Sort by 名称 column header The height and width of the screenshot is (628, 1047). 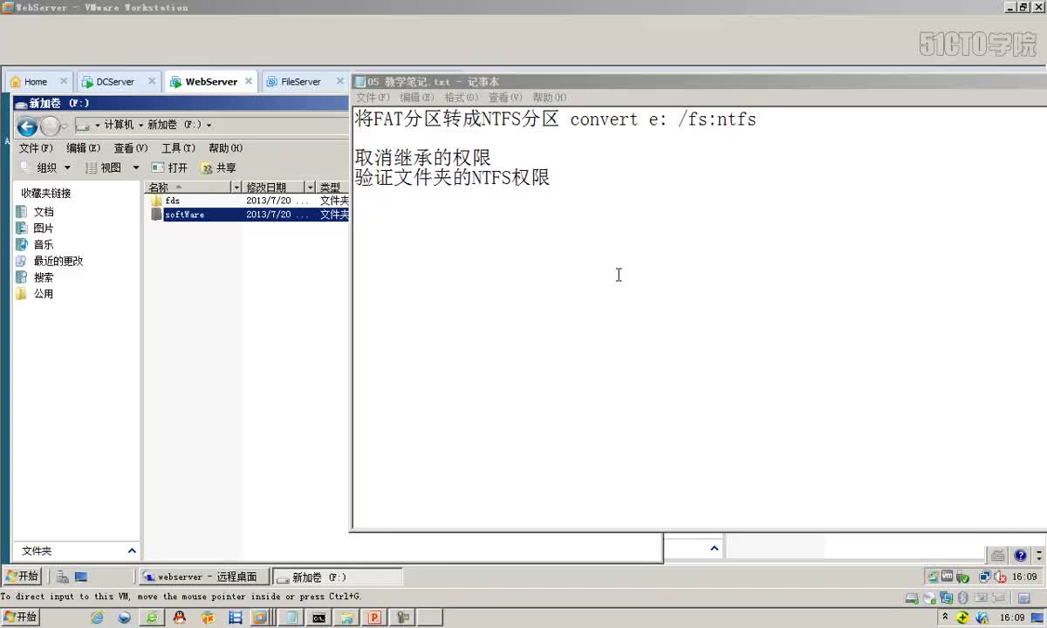188,188
